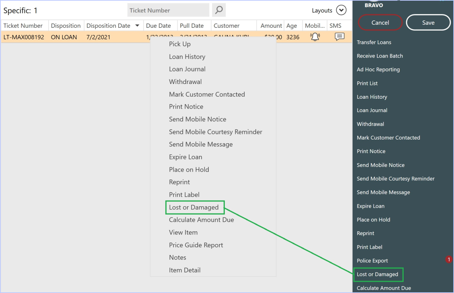Image resolution: width=454 pixels, height=293 pixels.
Task: Select Loan Journal in context menu
Action: (x=187, y=69)
